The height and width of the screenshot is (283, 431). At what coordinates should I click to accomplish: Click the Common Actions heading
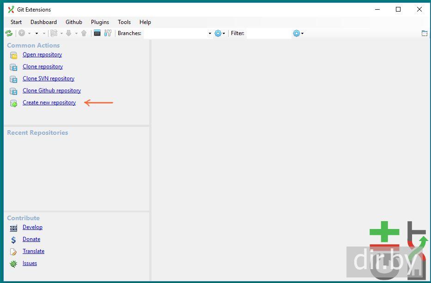tap(33, 45)
